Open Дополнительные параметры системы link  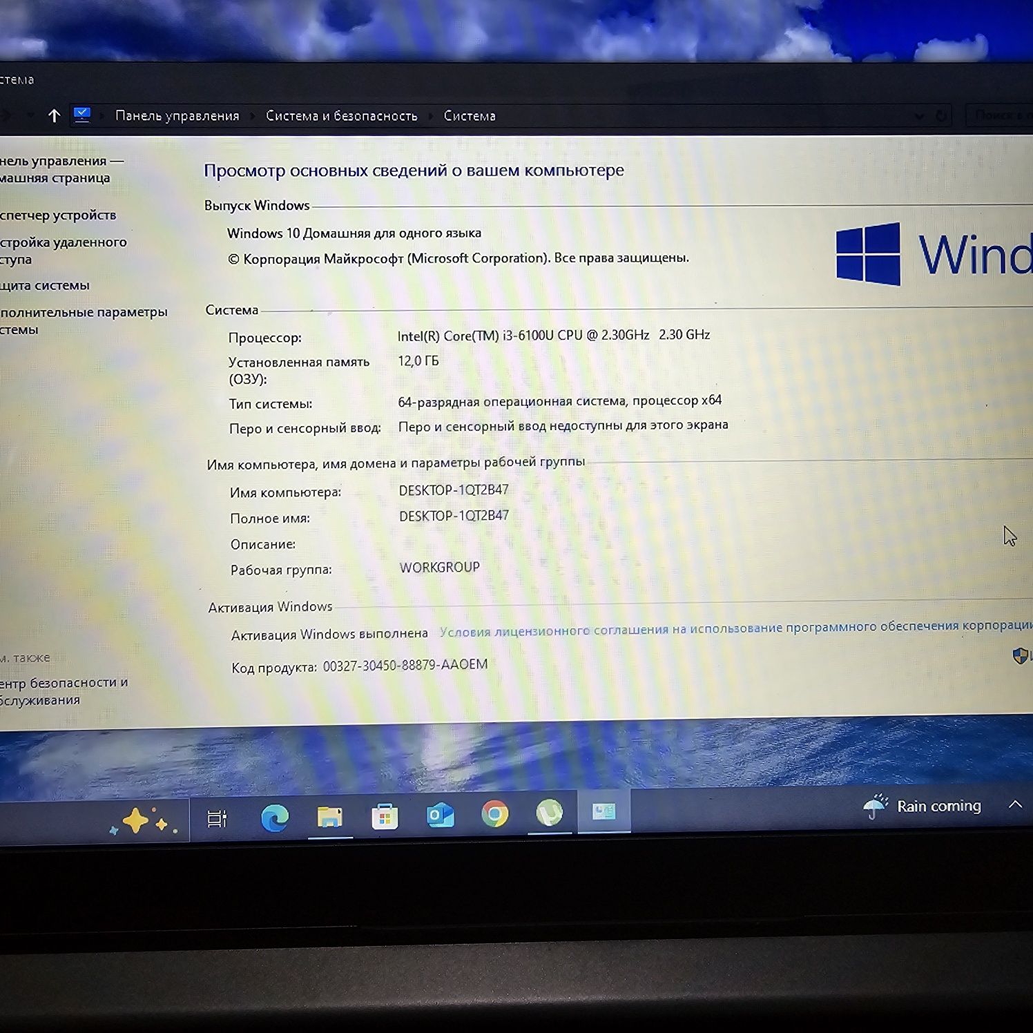coord(84,320)
